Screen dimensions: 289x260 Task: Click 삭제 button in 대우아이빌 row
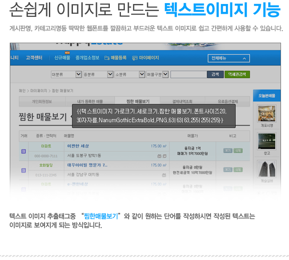[x=238, y=170]
